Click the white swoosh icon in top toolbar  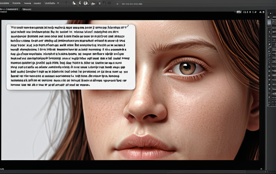tap(74, 3)
